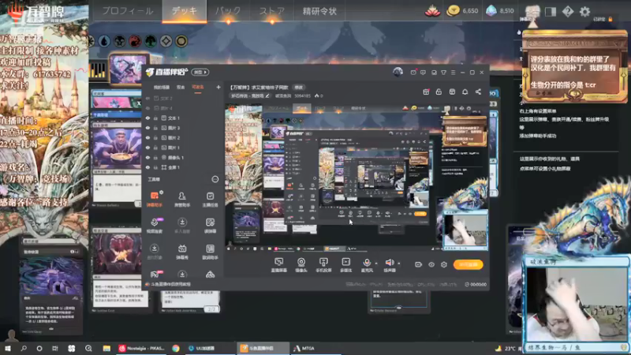Toggle lock on layer 文本 1
This screenshot has width=631, height=355.
coord(155,118)
